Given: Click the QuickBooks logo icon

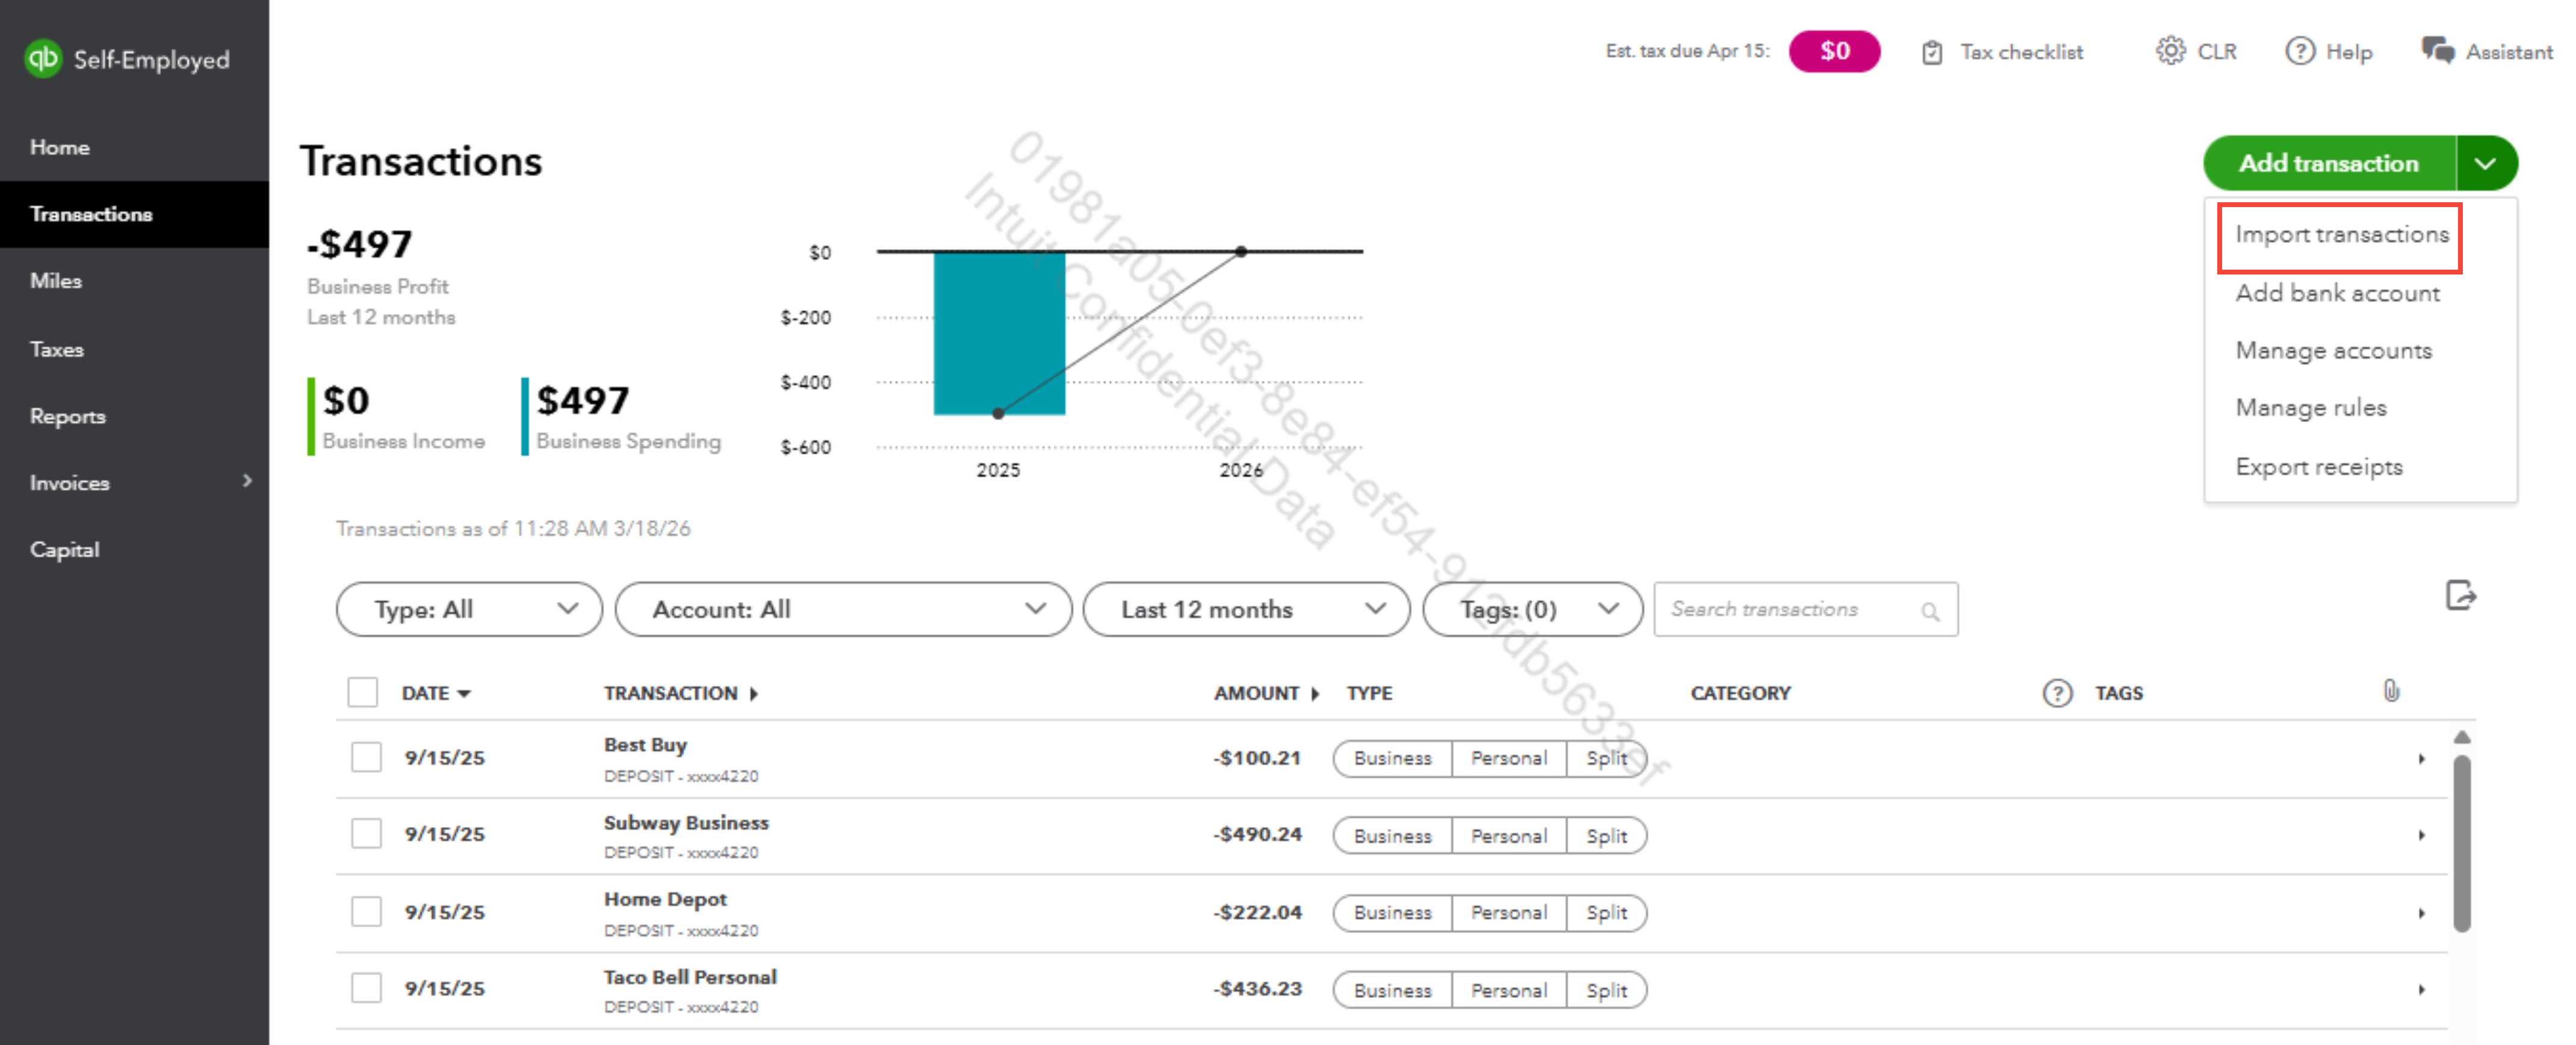Looking at the screenshot, I should tap(43, 59).
